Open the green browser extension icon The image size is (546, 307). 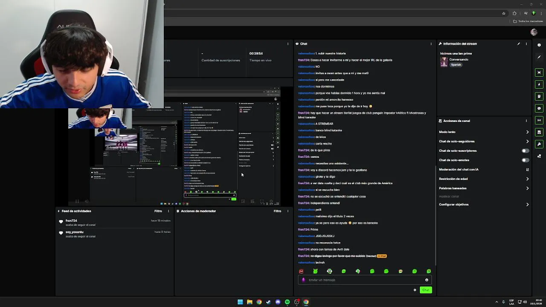click(533, 13)
